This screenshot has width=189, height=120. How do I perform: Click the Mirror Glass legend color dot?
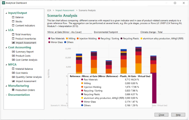[49, 42]
